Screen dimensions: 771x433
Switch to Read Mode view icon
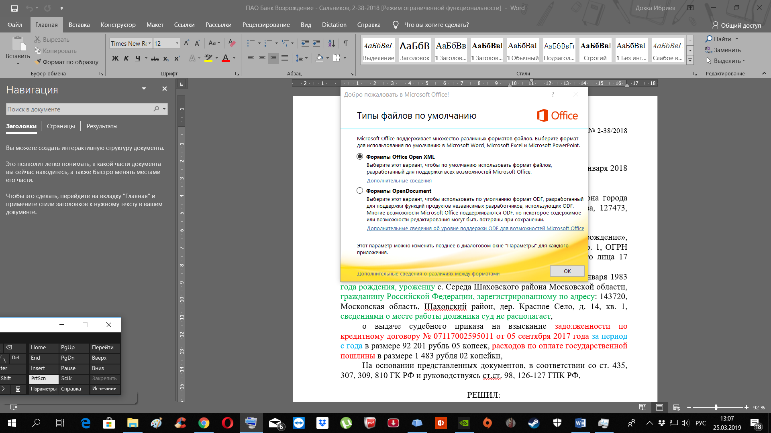[642, 407]
